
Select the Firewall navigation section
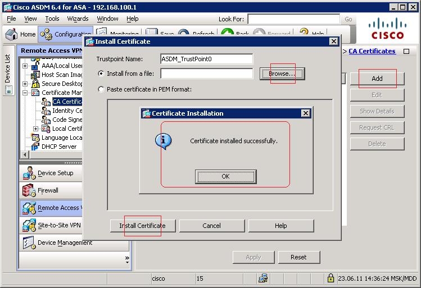coord(51,190)
